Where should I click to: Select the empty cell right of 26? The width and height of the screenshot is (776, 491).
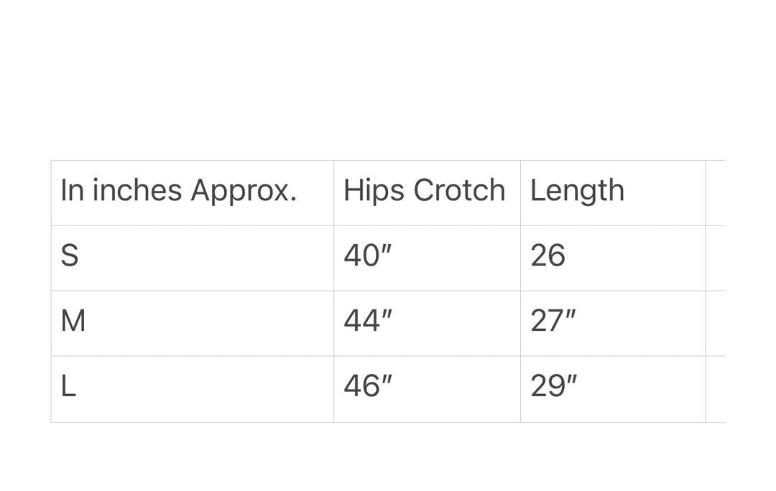(716, 258)
